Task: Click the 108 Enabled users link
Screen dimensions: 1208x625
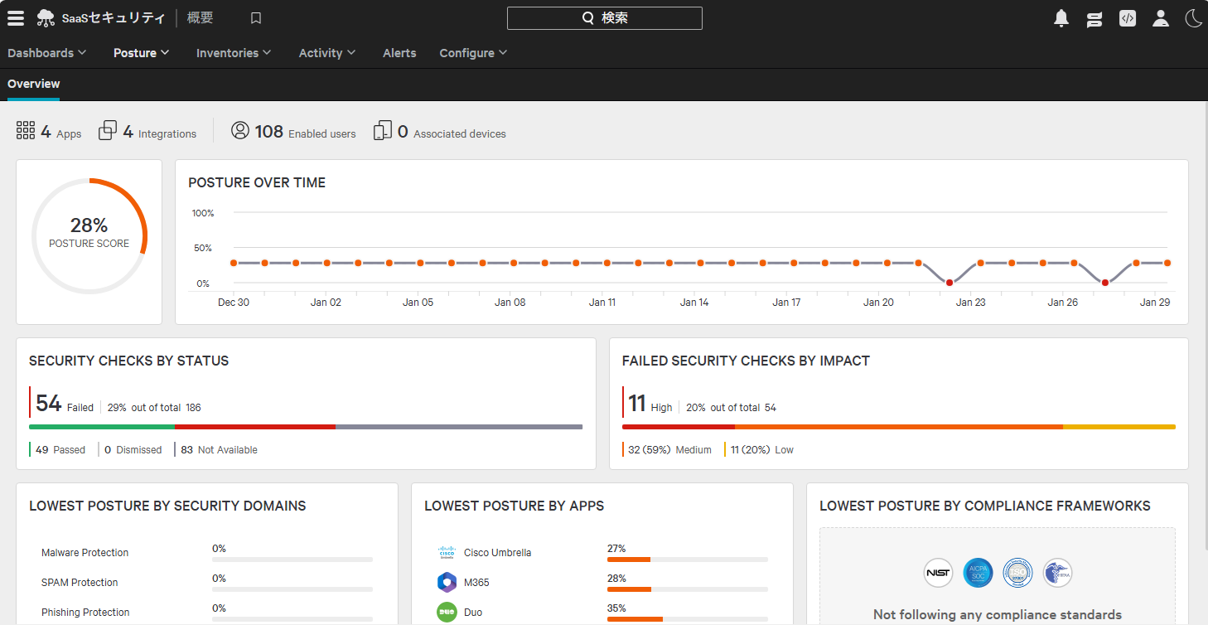Action: [293, 132]
